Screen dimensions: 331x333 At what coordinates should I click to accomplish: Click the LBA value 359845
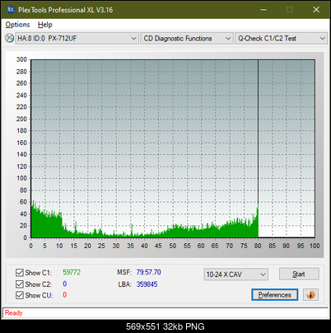147,284
